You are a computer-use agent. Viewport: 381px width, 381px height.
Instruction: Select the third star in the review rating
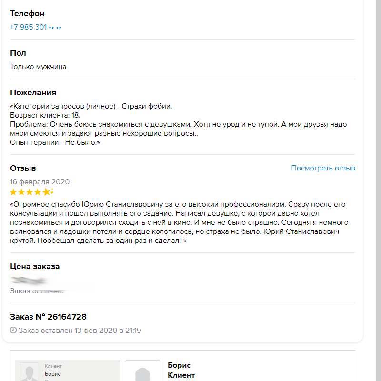coord(30,192)
